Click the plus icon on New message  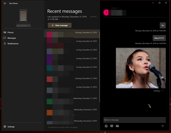(x=53, y=25)
